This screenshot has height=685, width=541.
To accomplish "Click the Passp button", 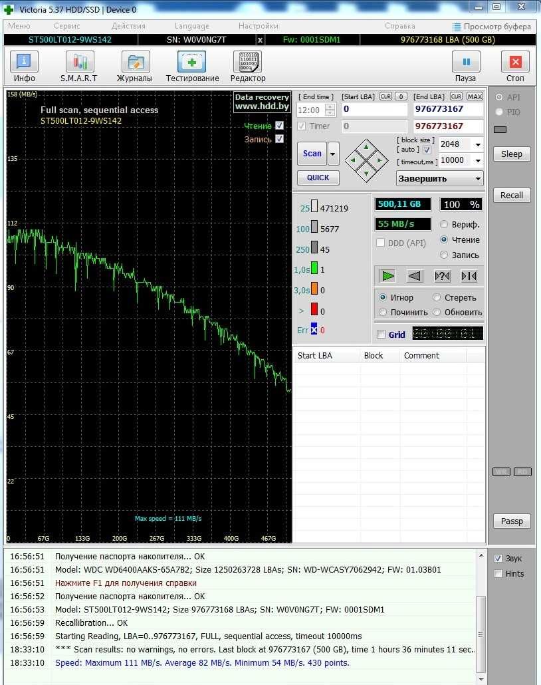I will pyautogui.click(x=512, y=521).
